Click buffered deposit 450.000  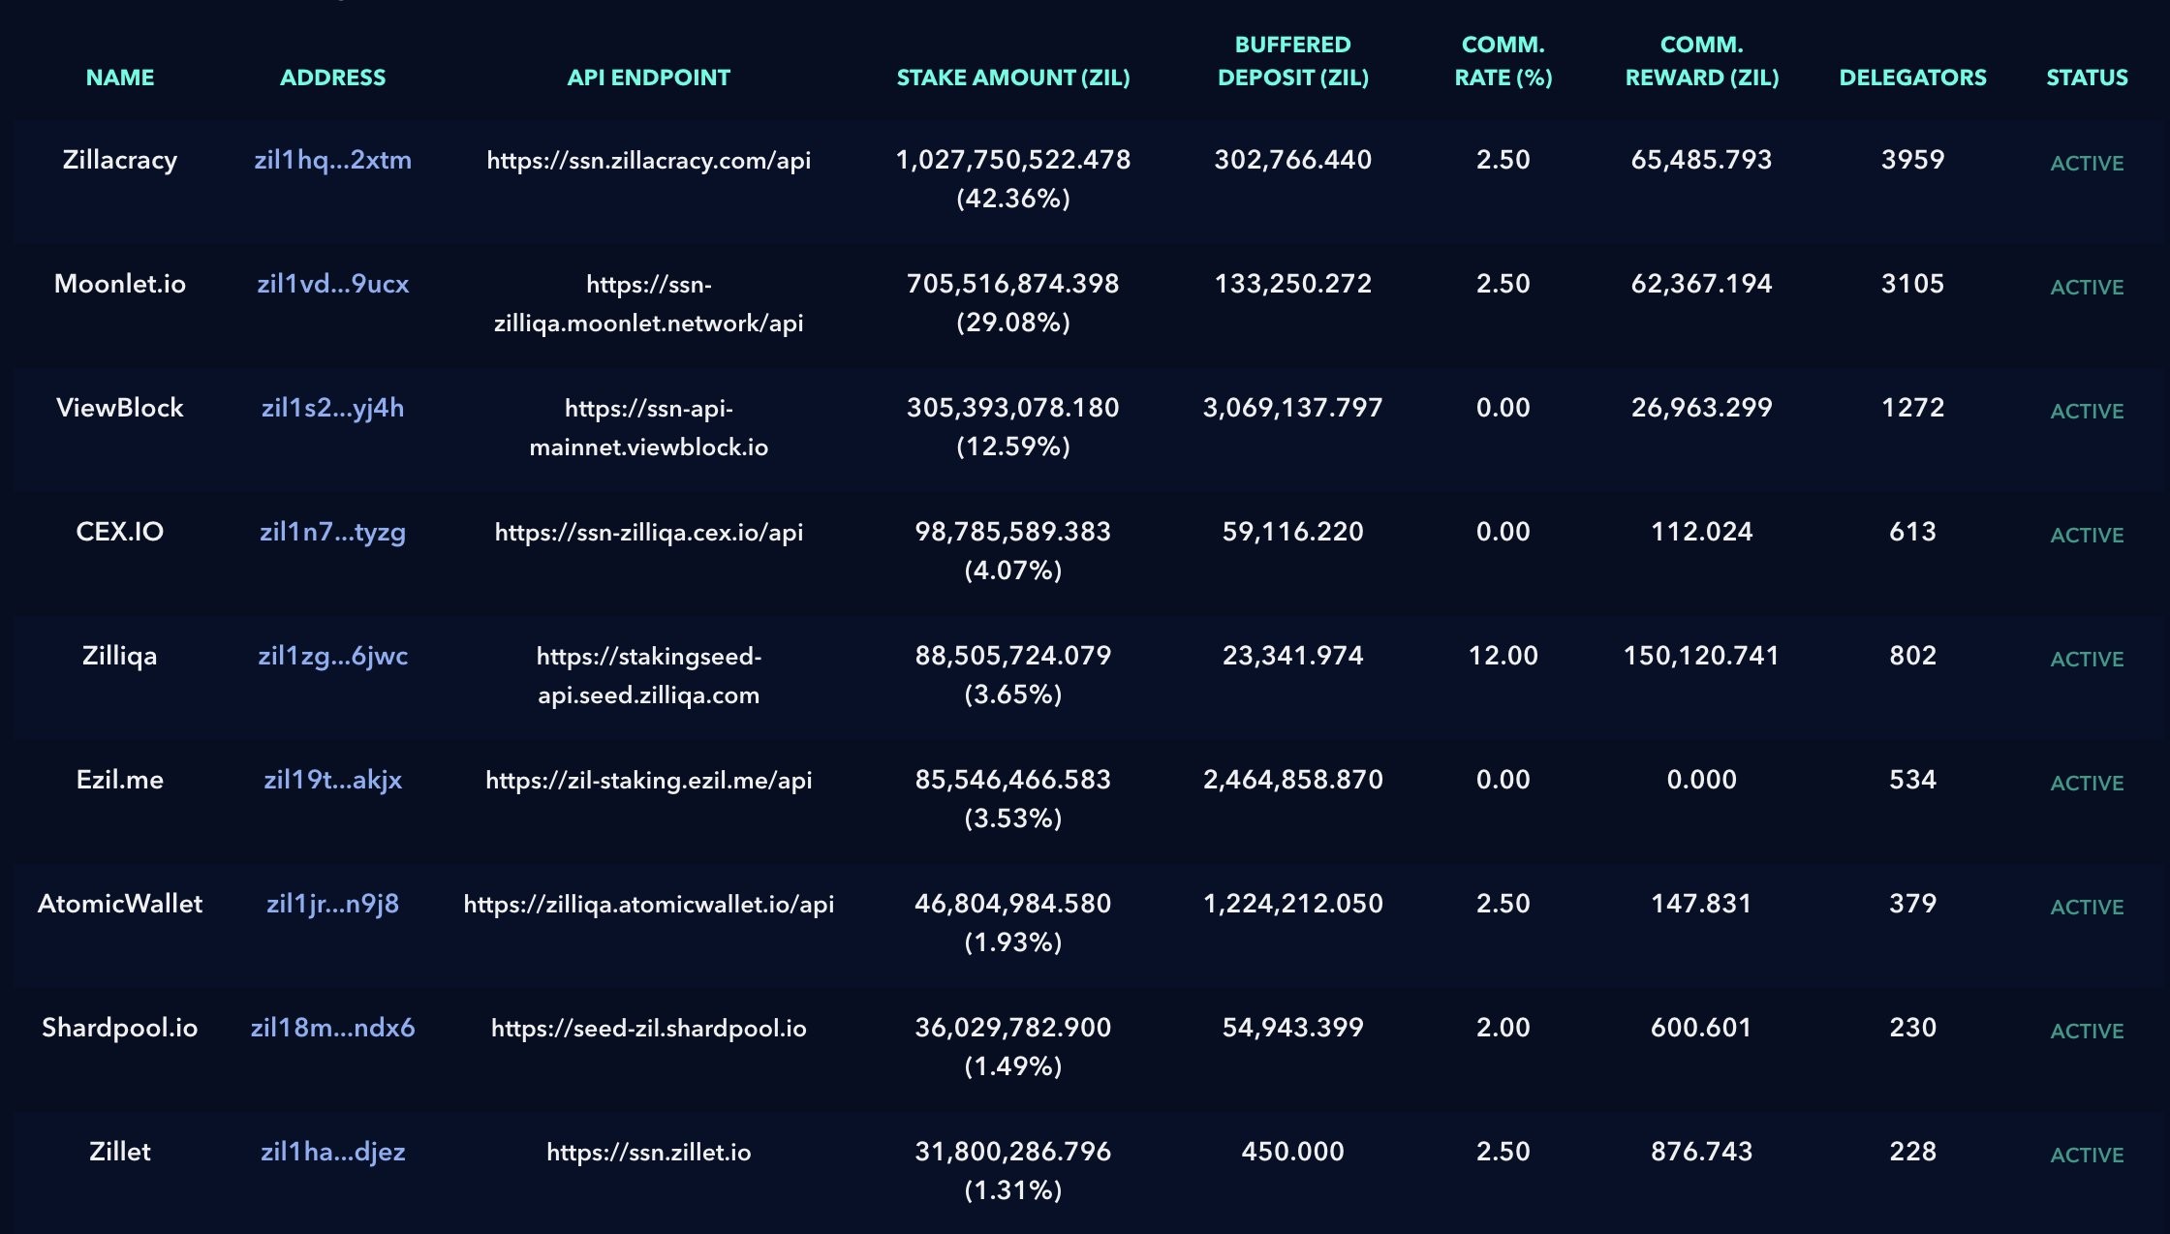pos(1293,1152)
